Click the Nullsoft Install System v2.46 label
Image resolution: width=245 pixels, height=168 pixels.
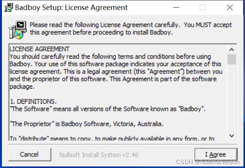99,155
